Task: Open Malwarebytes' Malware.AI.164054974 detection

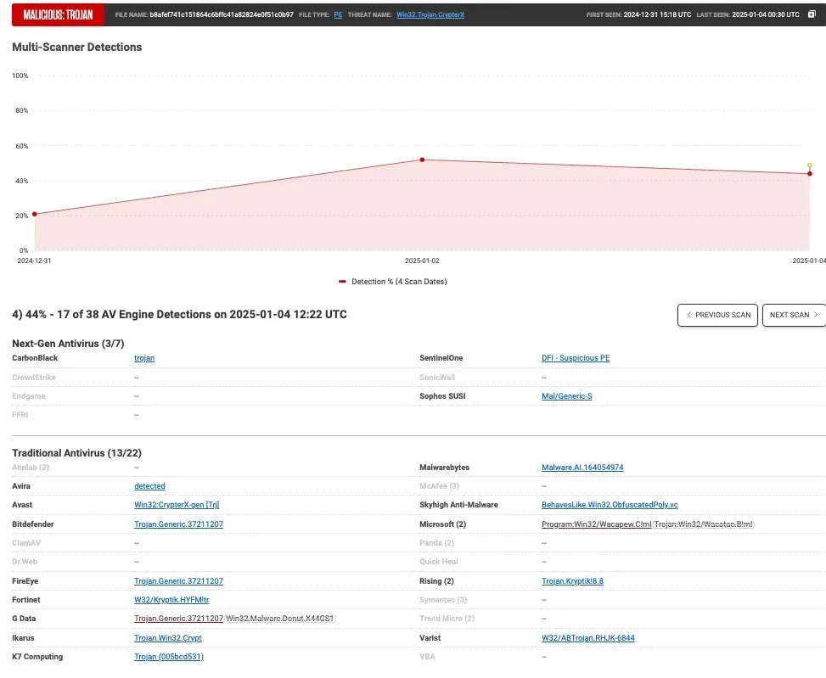Action: [583, 467]
